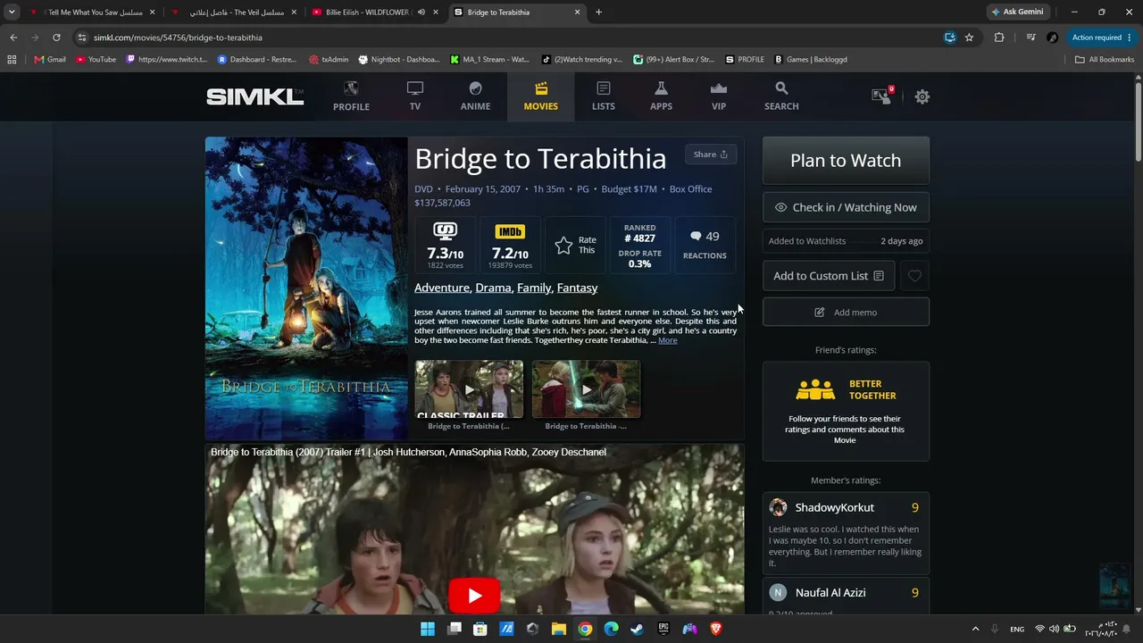This screenshot has height=643, width=1143.
Task: Mute the Billie Eilish tab audio
Action: (421, 13)
